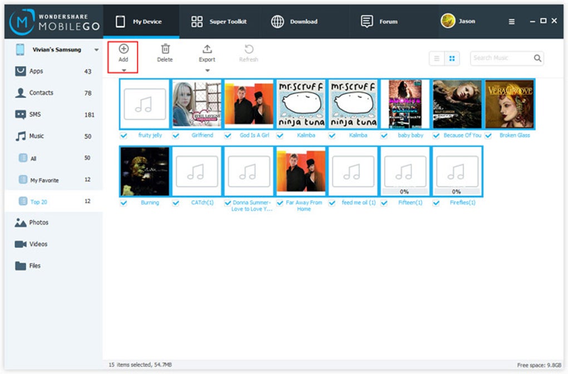
Task: Switch to the My Device tab
Action: (141, 21)
